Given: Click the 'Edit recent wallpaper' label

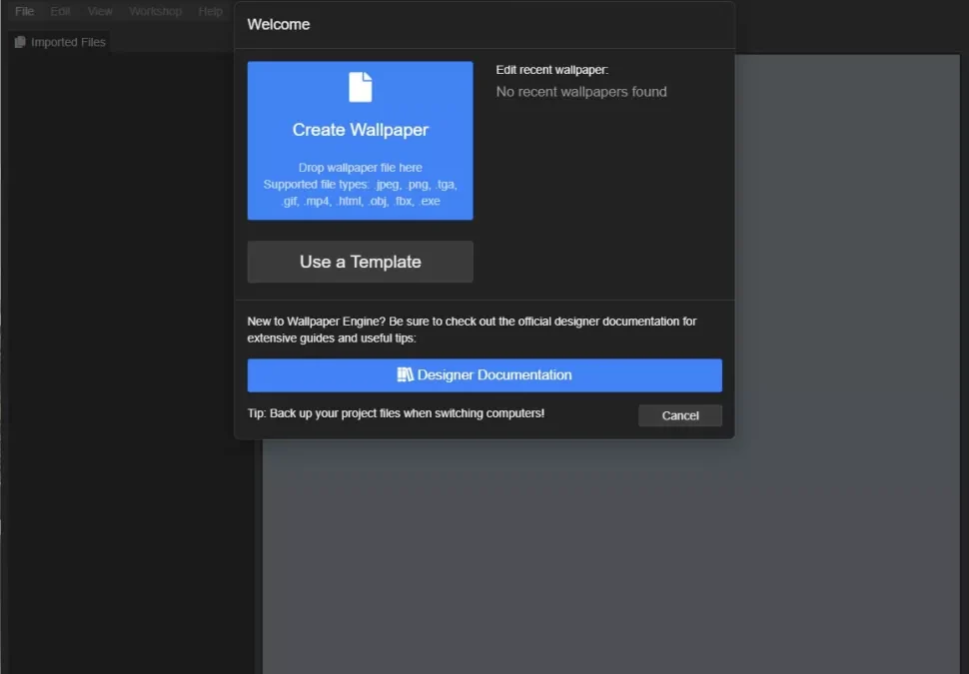Looking at the screenshot, I should tap(551, 70).
